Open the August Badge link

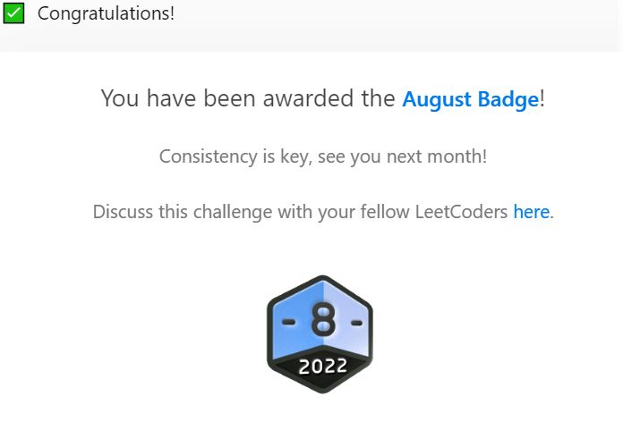coord(470,99)
